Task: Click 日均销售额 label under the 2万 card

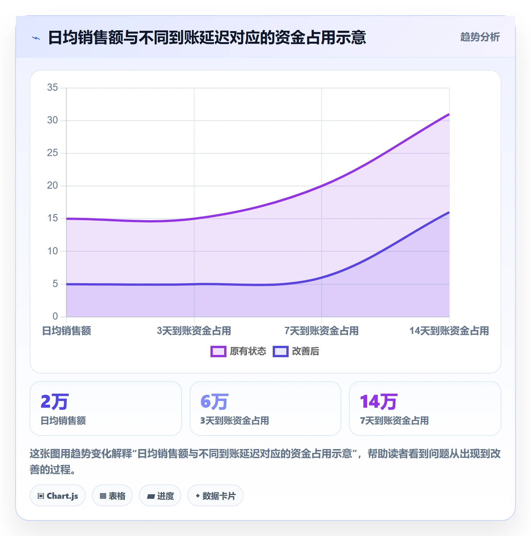Action: [63, 421]
